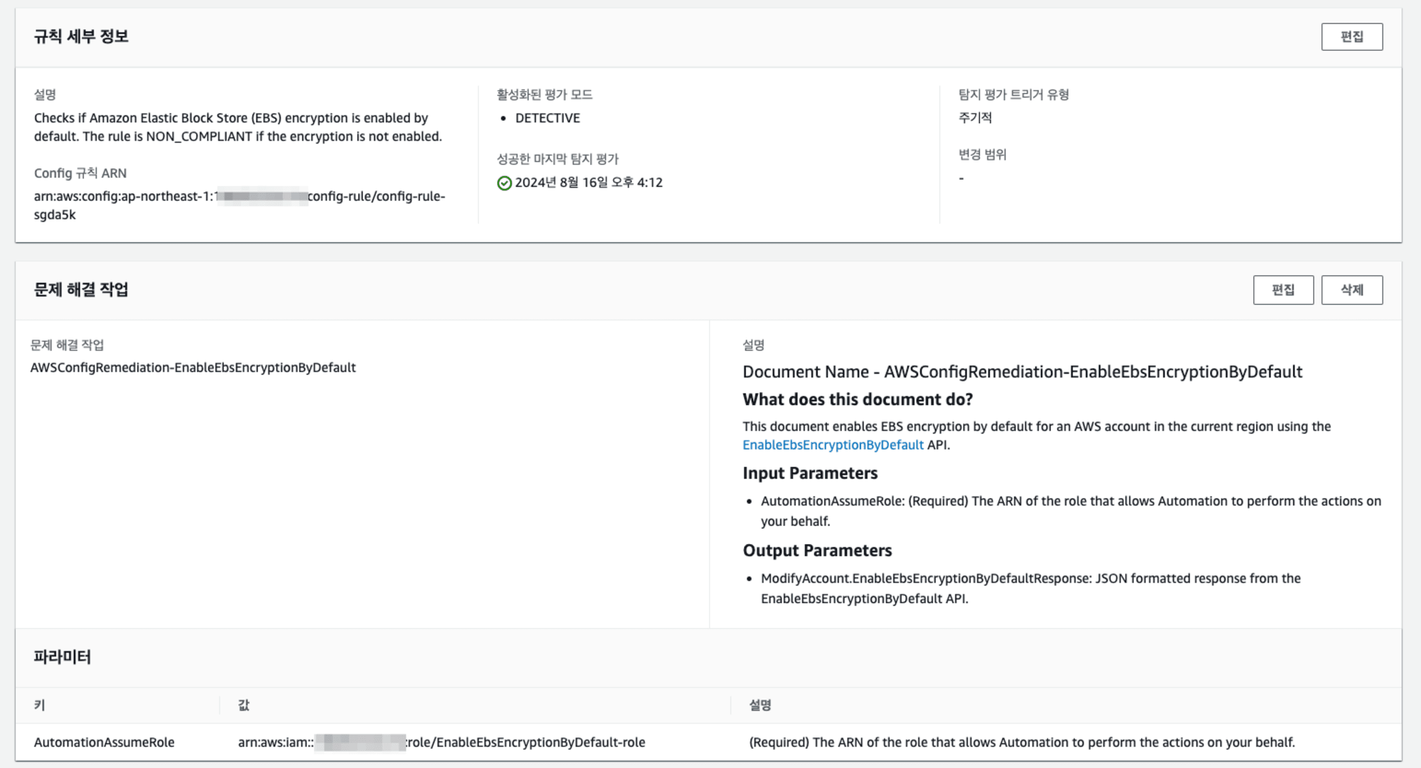1421x768 pixels.
Task: Click the Document Name heading text
Action: tap(1022, 372)
